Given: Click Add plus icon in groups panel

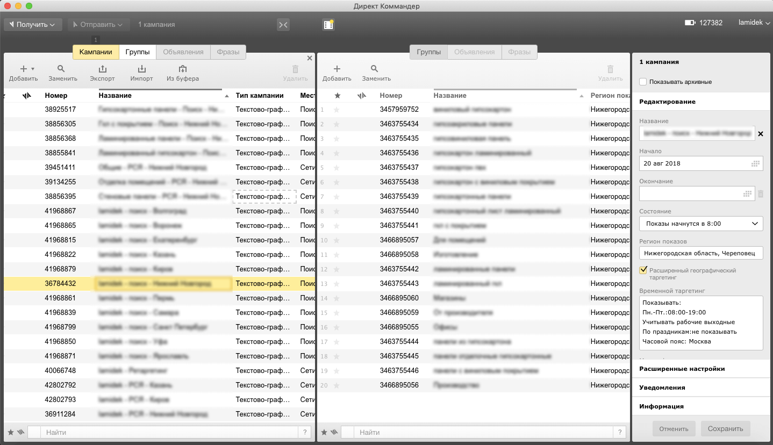Looking at the screenshot, I should click(337, 69).
